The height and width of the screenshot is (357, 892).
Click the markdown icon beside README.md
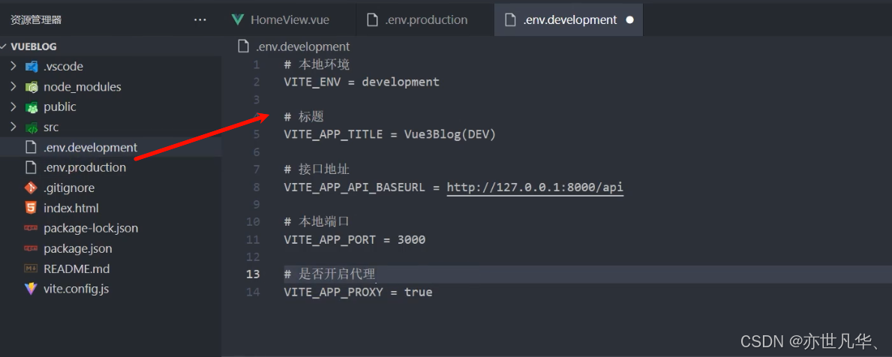31,268
